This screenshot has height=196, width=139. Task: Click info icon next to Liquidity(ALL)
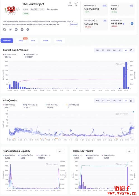coord(50,155)
